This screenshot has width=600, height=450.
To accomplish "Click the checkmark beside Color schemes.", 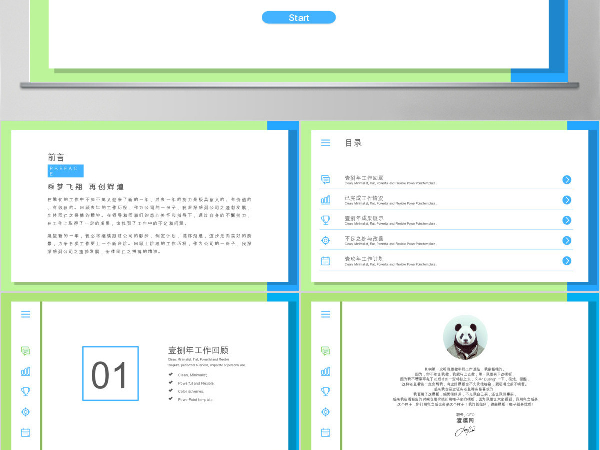I will (171, 391).
